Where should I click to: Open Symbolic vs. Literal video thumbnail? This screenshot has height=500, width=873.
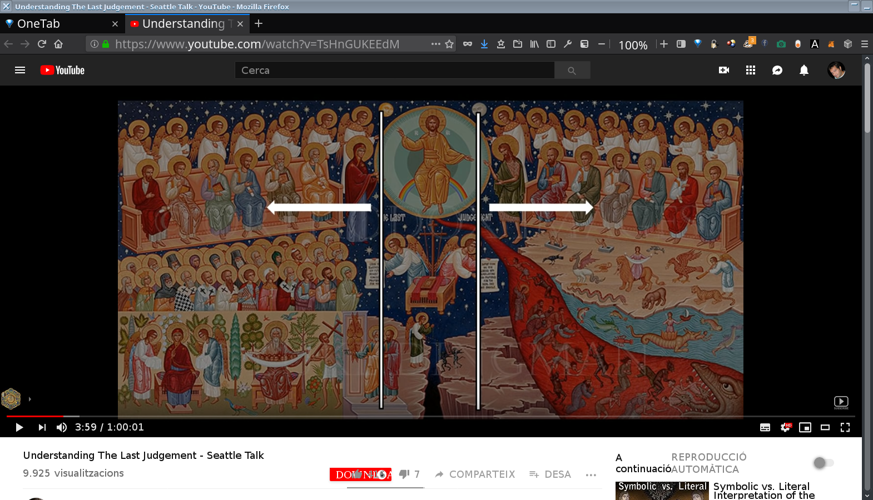coord(662,491)
